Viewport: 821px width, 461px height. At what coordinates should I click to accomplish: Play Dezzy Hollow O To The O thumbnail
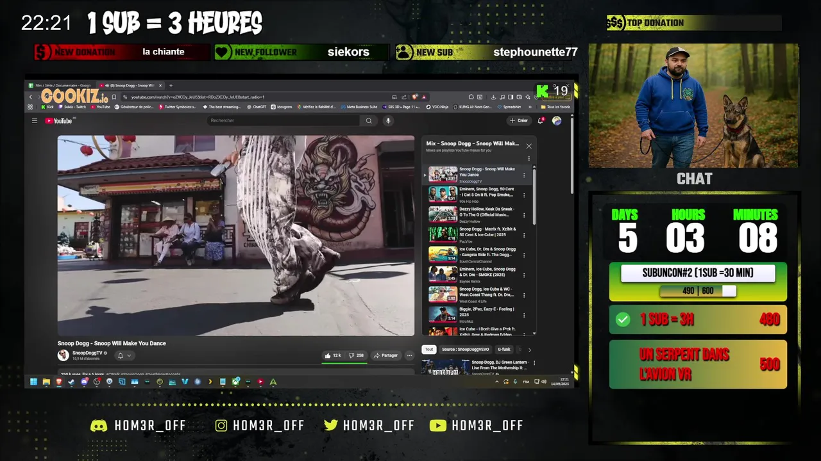(x=443, y=214)
